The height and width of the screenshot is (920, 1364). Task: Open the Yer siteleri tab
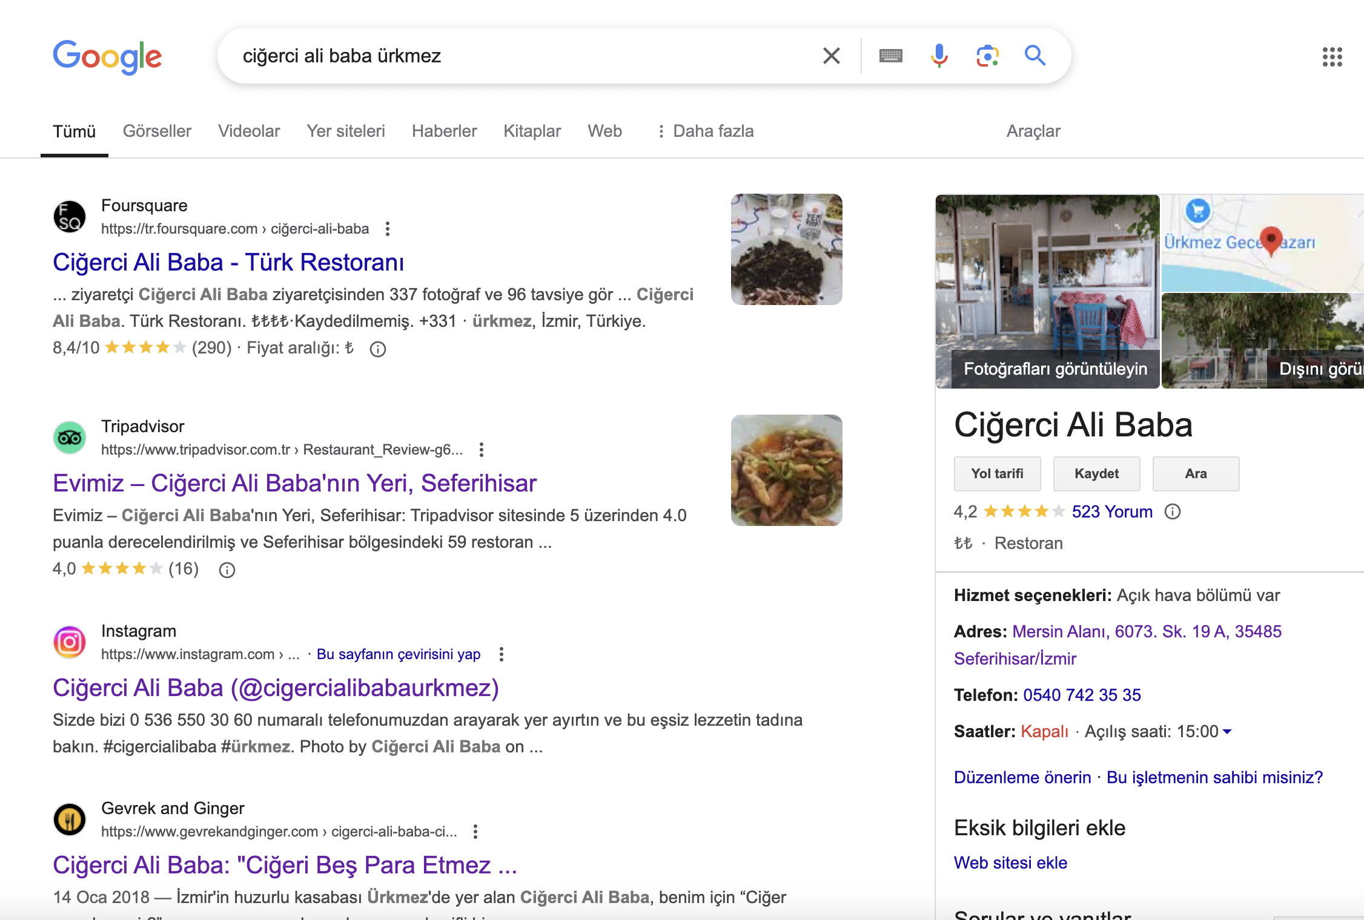point(345,131)
